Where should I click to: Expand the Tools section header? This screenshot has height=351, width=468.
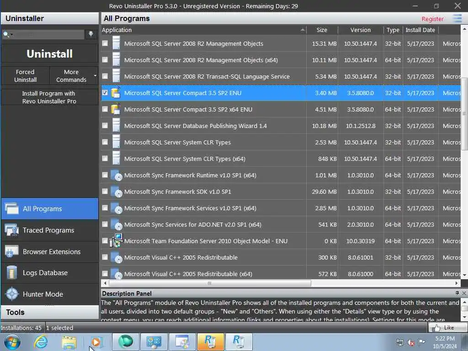point(50,312)
